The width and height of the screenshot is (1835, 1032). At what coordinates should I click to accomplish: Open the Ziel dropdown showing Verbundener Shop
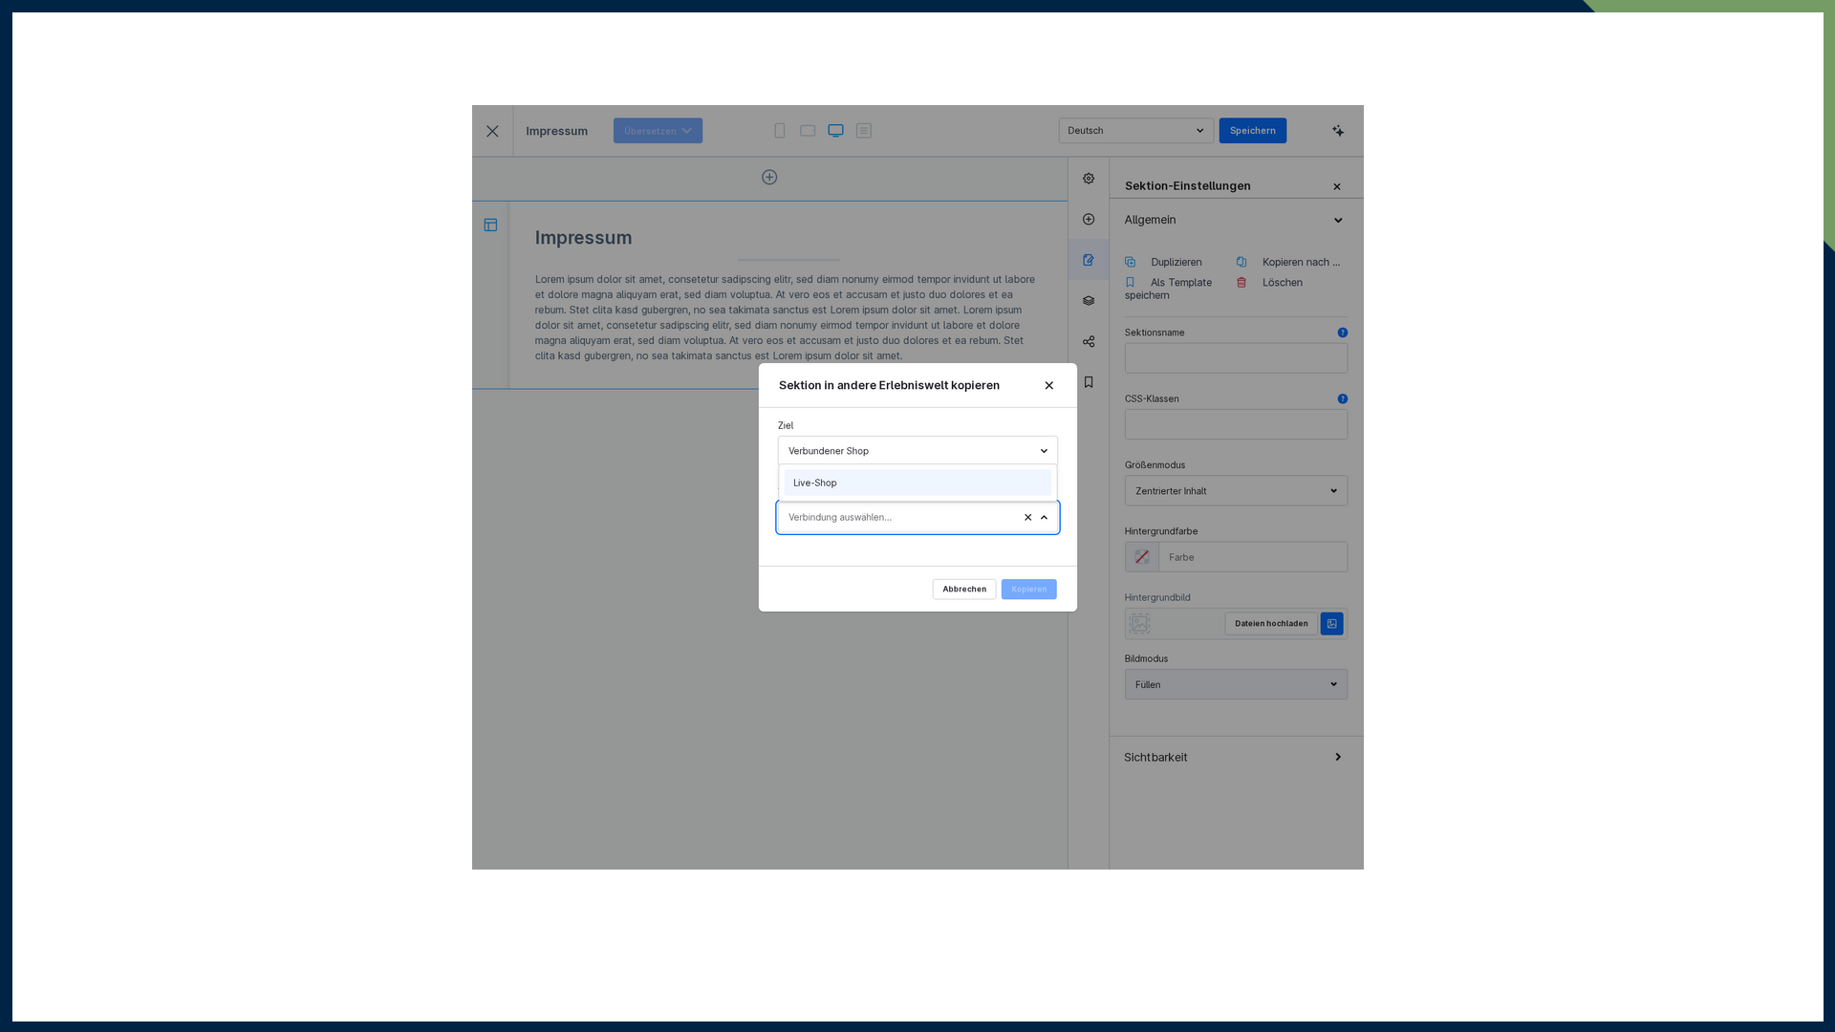pos(917,451)
